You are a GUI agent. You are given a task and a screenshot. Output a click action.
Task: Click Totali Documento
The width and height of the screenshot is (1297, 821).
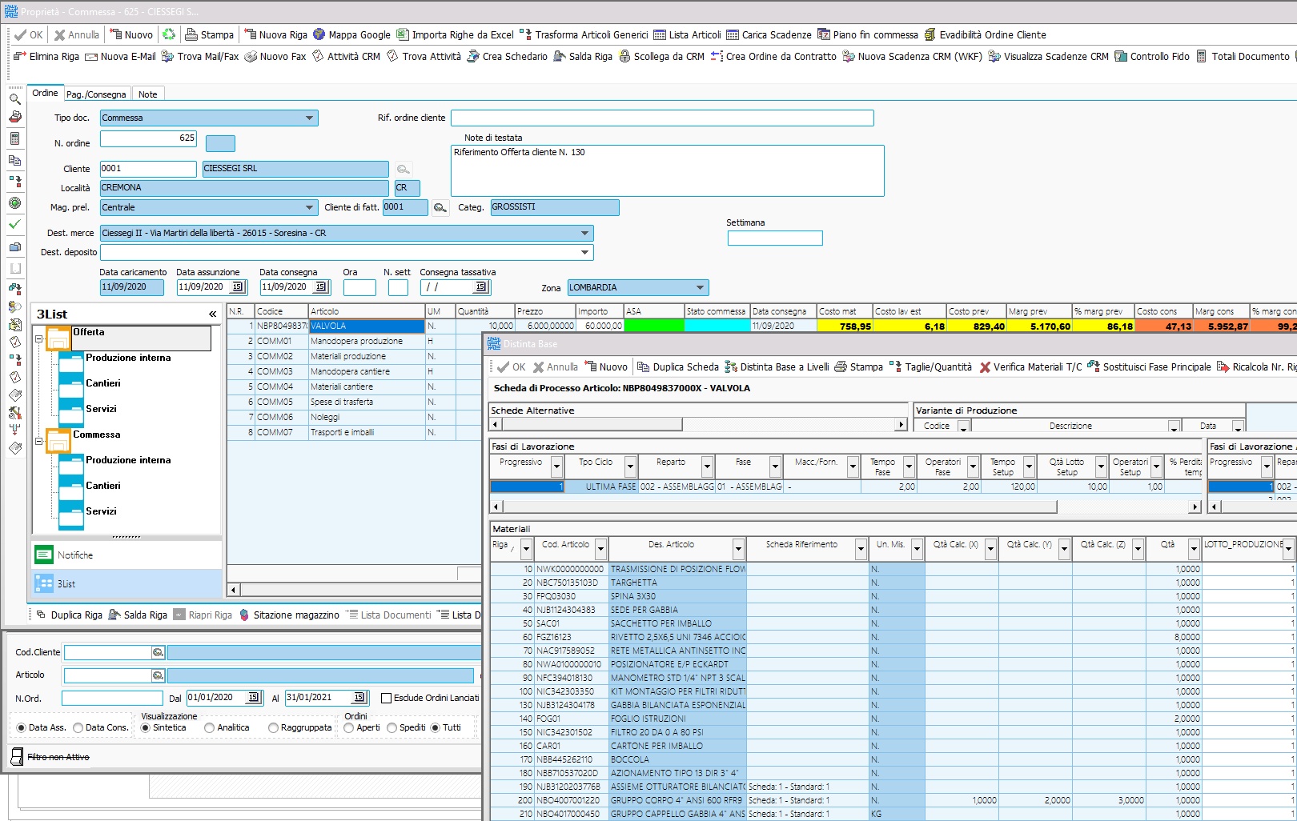1243,56
